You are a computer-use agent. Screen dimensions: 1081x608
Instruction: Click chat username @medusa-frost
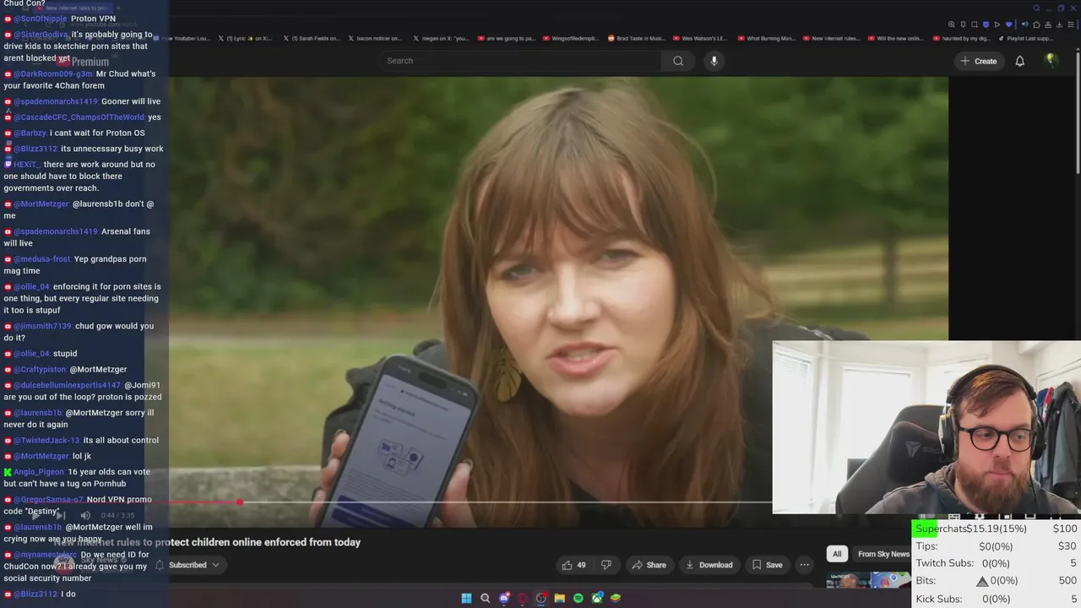42,259
